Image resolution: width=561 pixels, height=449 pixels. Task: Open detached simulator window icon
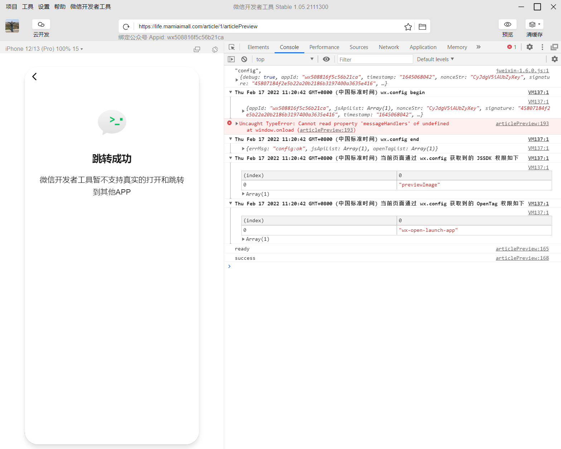197,49
